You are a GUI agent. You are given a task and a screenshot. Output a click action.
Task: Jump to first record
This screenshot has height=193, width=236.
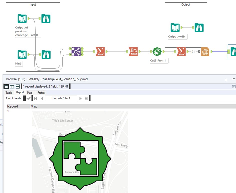[x=35, y=98]
